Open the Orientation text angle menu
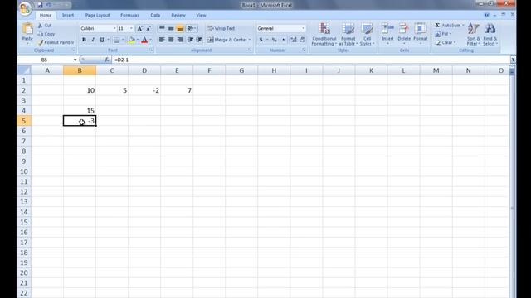 click(x=192, y=28)
